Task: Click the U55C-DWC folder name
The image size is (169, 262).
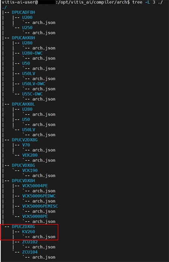Action: pyautogui.click(x=32, y=94)
